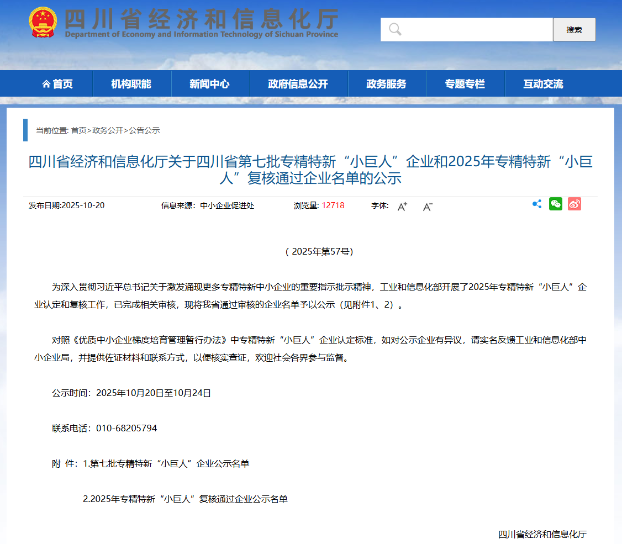Viewport: 622px width, 544px height.
Task: Increase font size with A+ icon
Action: point(402,207)
